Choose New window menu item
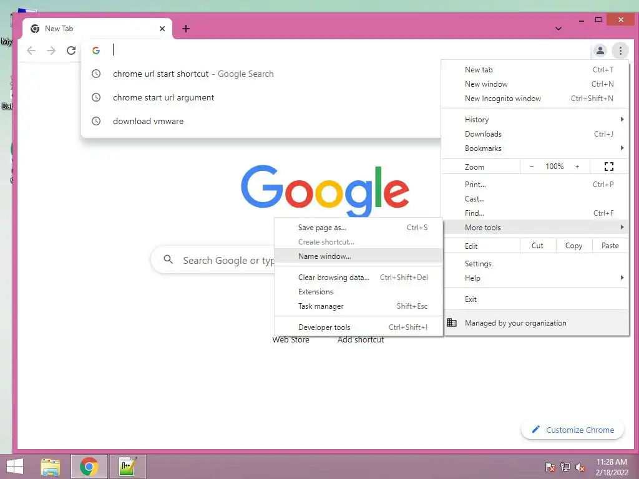This screenshot has height=479, width=639. 535,84
